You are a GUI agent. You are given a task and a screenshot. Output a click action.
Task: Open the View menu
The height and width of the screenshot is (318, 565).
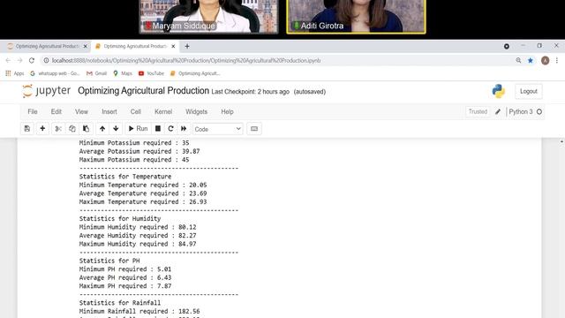[x=81, y=112]
